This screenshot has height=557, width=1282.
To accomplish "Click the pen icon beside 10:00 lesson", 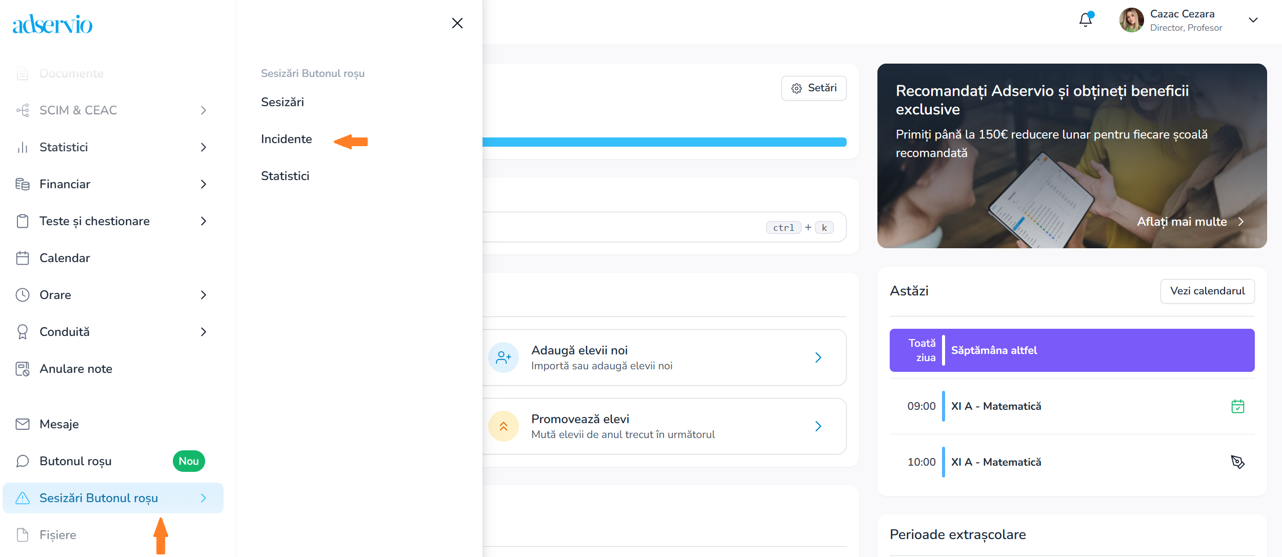I will pyautogui.click(x=1237, y=462).
